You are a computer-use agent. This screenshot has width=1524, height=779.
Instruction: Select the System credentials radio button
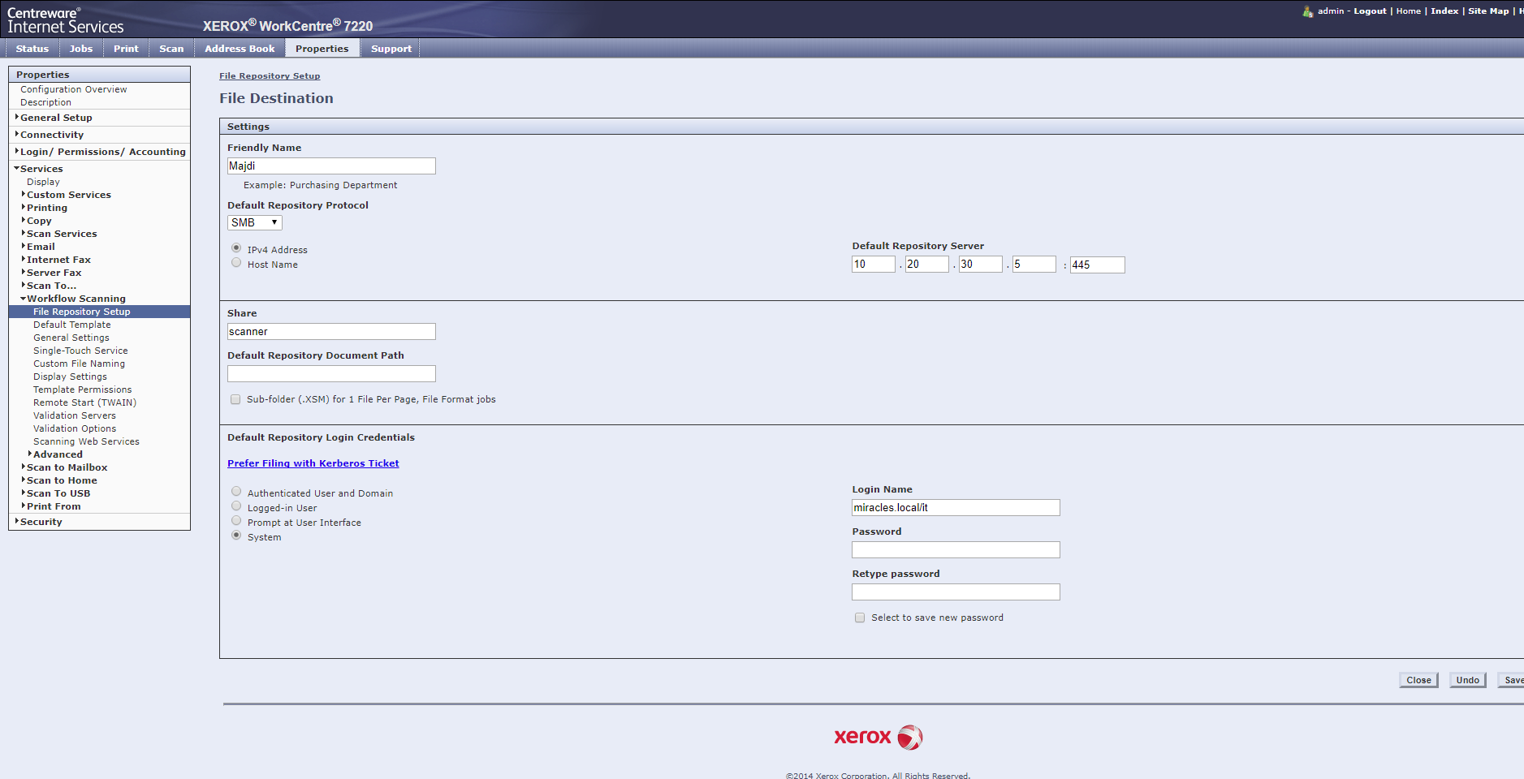[236, 536]
